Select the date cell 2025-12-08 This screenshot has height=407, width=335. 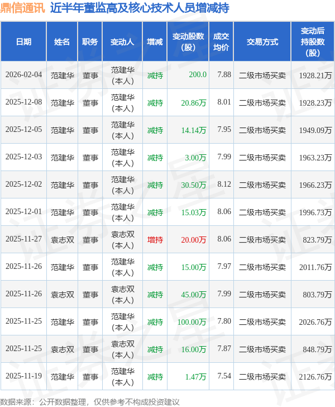click(x=23, y=102)
